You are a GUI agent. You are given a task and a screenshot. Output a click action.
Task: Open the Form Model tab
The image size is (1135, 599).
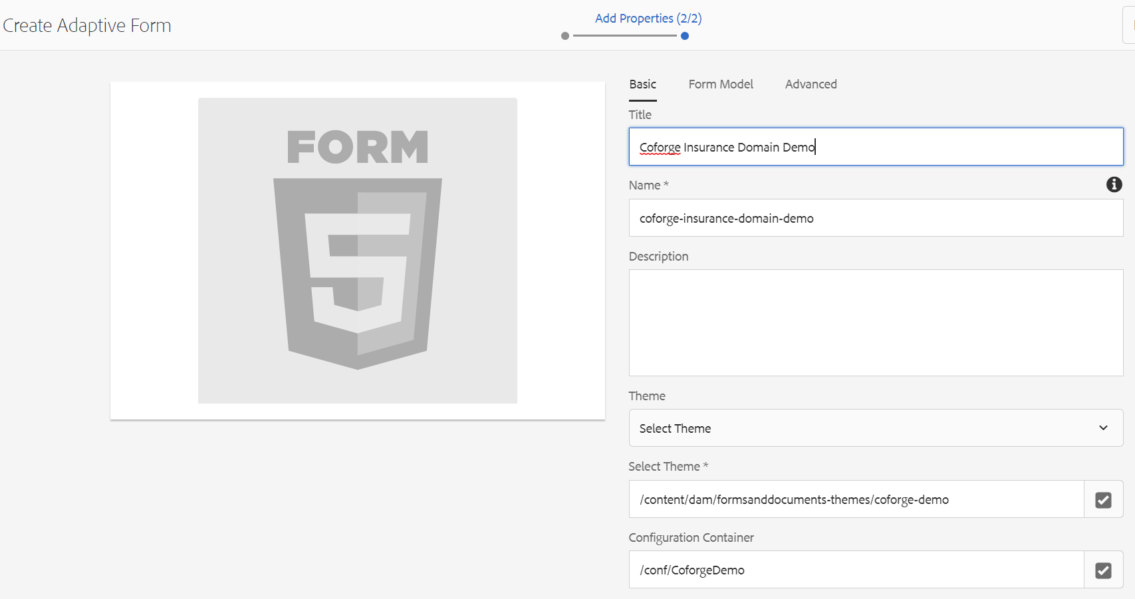coord(721,84)
